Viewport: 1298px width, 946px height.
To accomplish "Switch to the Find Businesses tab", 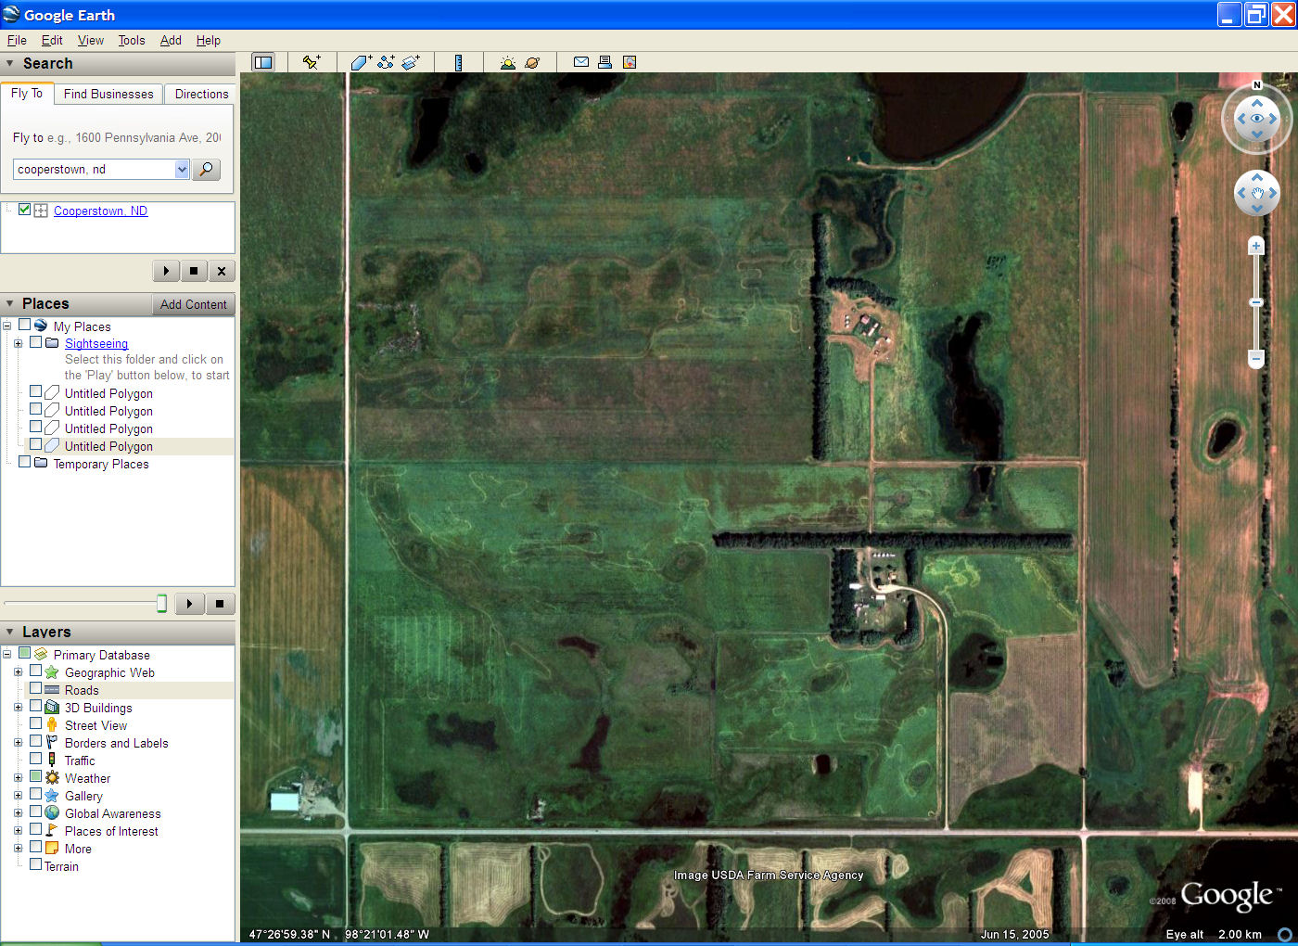I will (x=108, y=94).
